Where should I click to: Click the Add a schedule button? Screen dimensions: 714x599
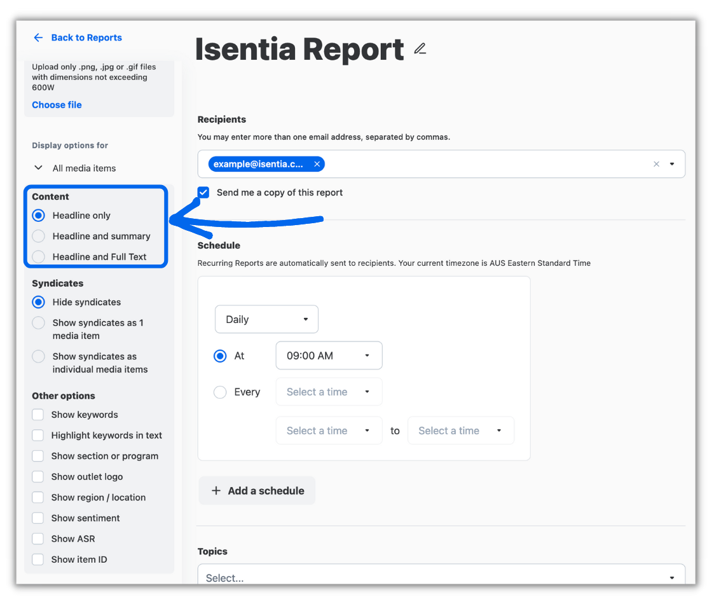coord(257,491)
